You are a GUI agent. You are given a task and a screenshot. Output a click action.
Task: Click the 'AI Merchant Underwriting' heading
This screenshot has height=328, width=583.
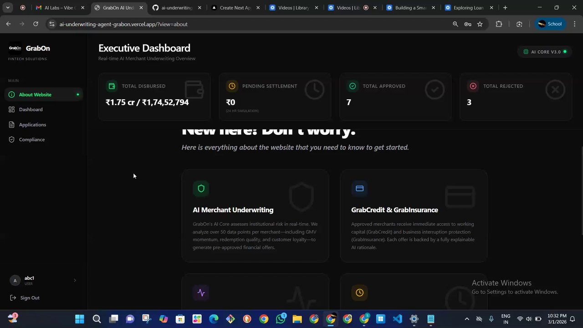point(233,210)
